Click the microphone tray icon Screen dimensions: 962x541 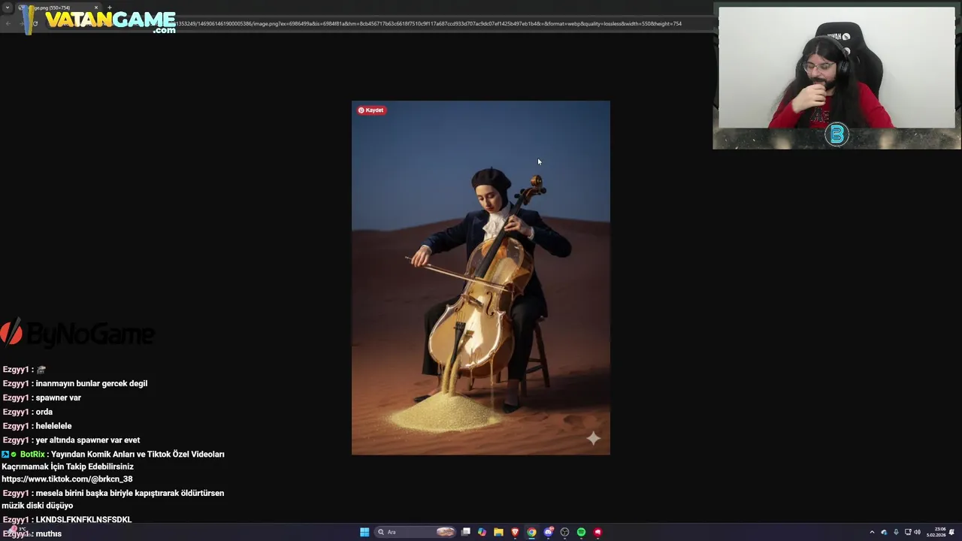(x=896, y=532)
